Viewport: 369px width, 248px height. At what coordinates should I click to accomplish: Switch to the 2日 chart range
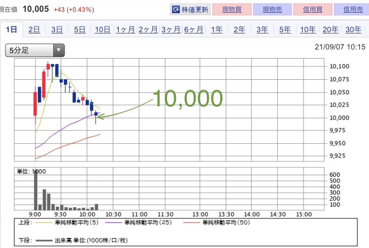tap(34, 30)
